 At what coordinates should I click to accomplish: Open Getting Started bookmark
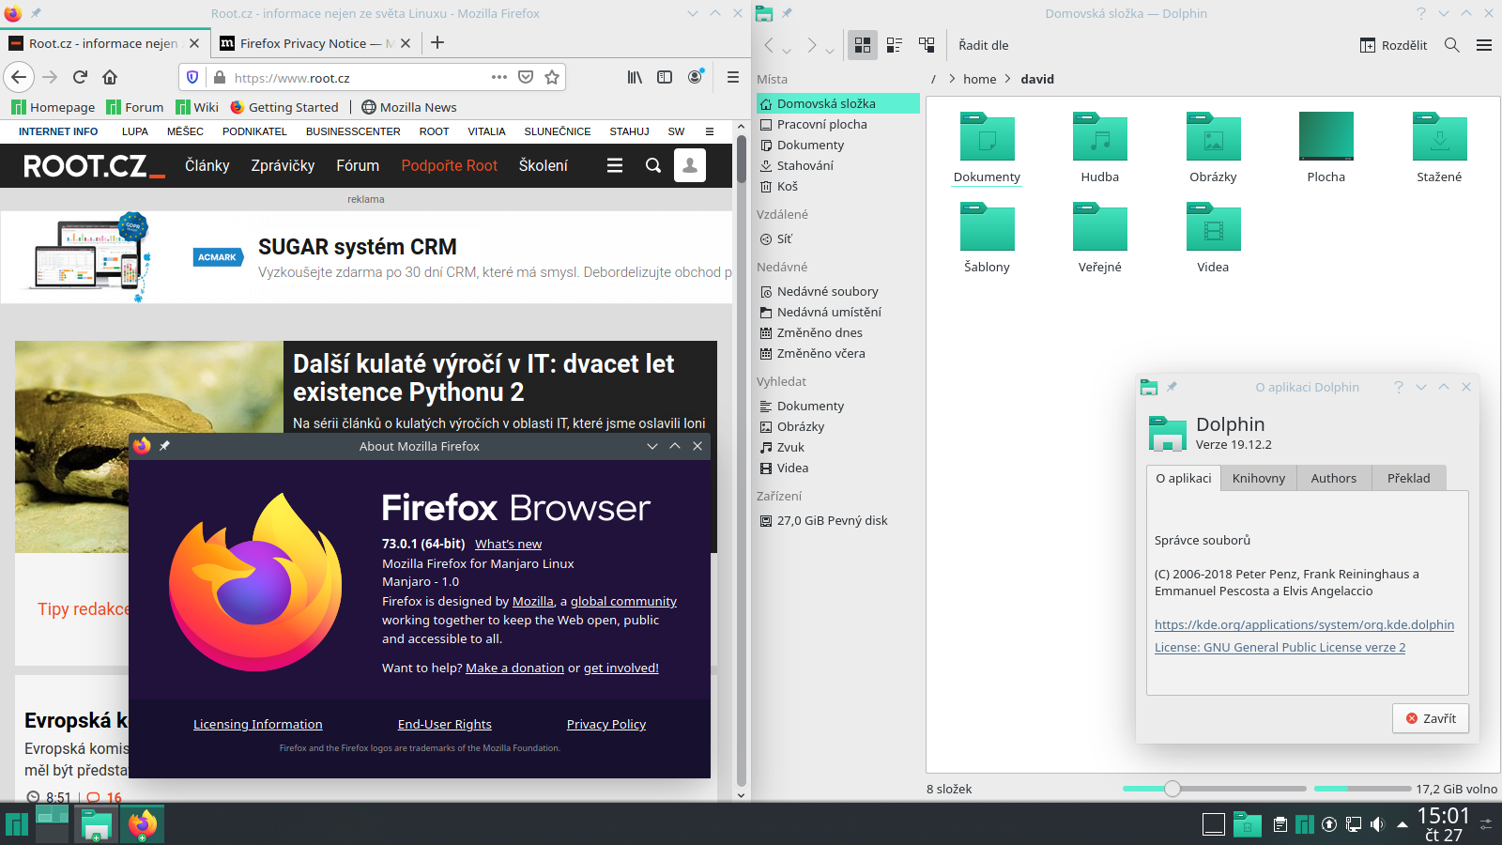(x=284, y=107)
